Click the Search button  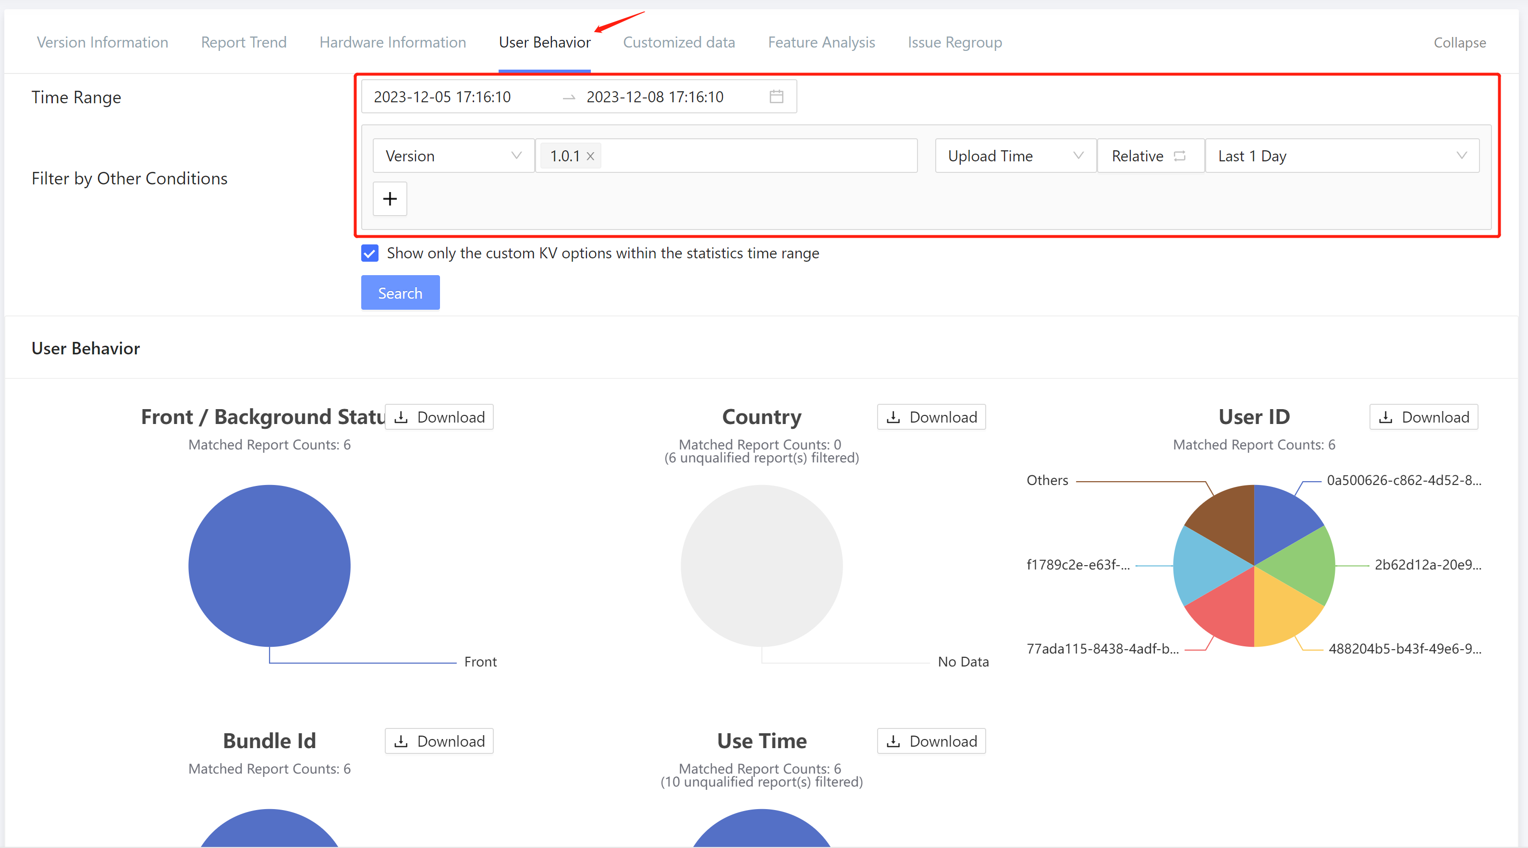(x=401, y=293)
